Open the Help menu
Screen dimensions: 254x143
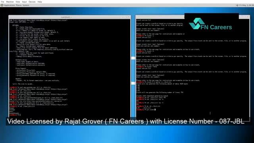click(40, 2)
